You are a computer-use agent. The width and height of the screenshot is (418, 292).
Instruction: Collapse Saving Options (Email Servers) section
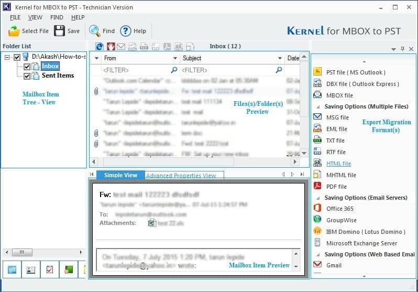click(318, 198)
